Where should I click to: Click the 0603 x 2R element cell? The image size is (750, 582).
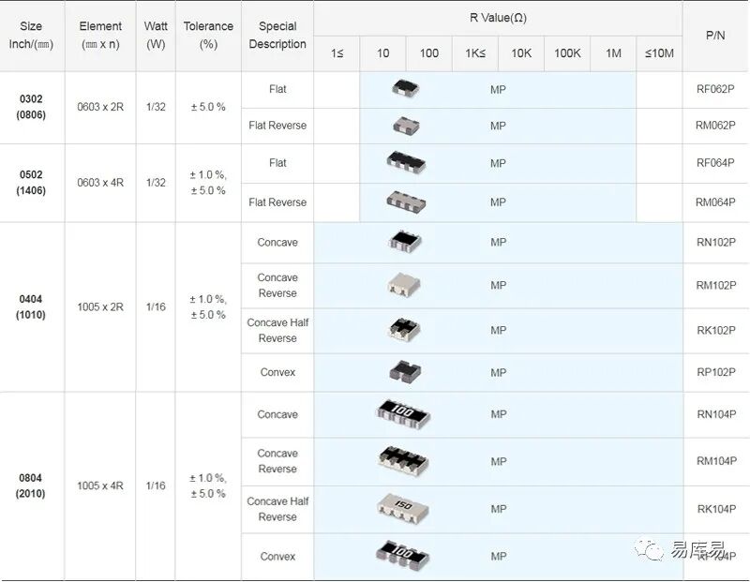coord(100,107)
